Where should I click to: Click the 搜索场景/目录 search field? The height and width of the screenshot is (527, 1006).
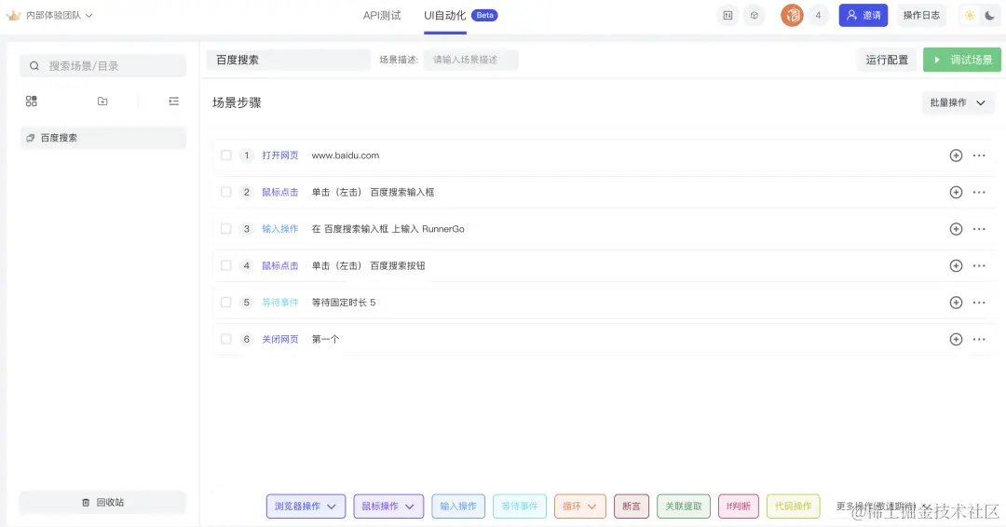(x=102, y=65)
